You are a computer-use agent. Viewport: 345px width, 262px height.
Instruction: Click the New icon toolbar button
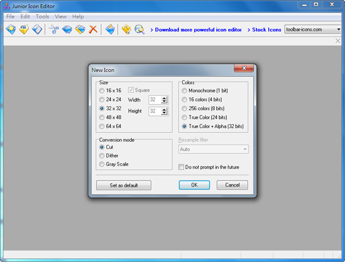pyautogui.click(x=11, y=29)
